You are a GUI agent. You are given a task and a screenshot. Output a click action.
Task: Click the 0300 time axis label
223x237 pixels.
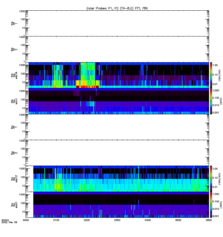pos(117,220)
